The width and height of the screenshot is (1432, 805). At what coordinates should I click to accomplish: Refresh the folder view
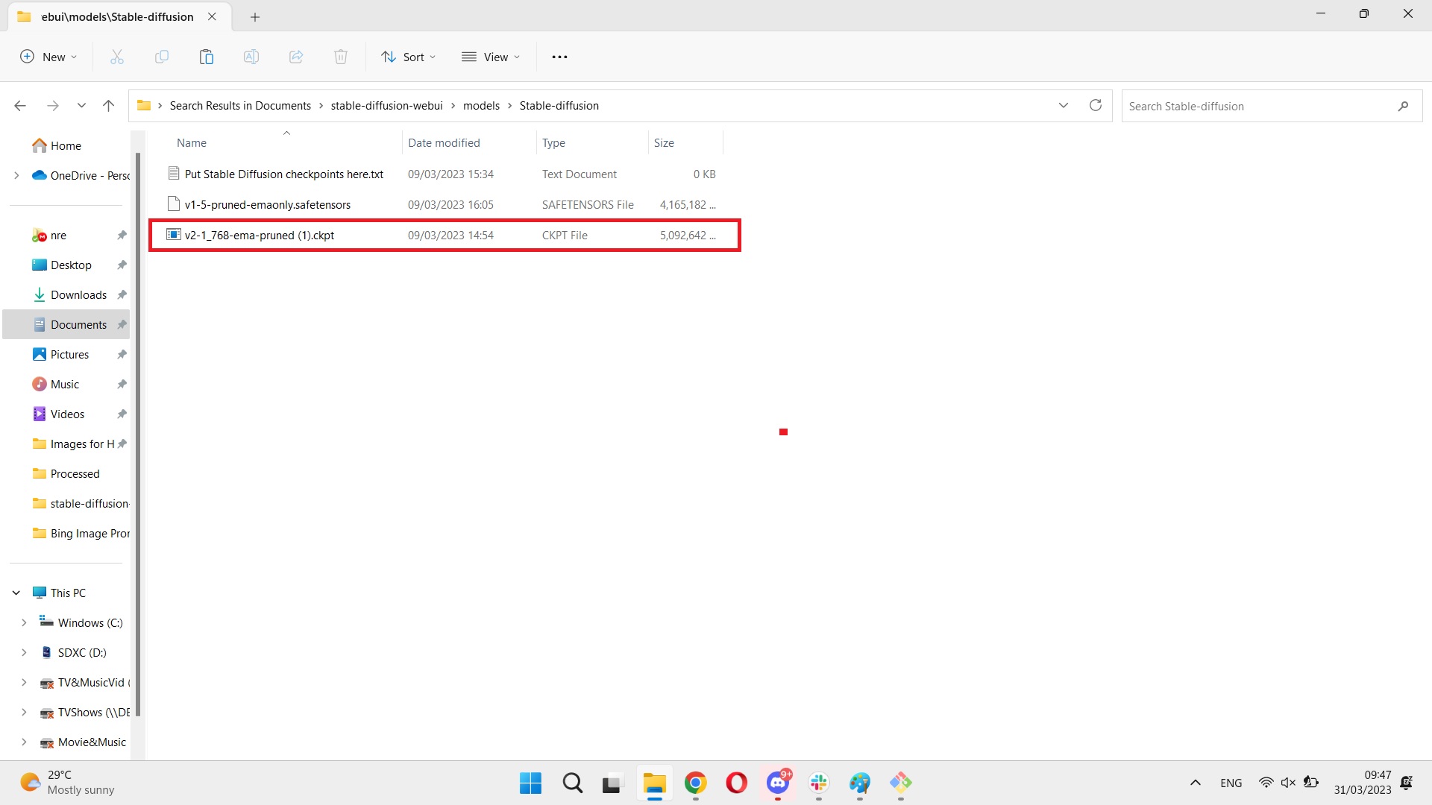click(x=1095, y=105)
